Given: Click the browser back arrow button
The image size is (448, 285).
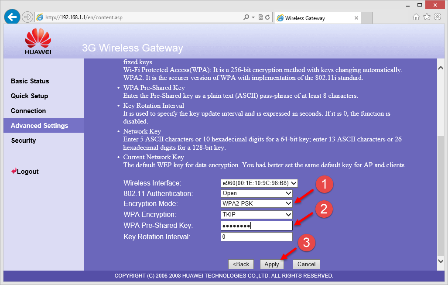Looking at the screenshot, I should pos(12,17).
